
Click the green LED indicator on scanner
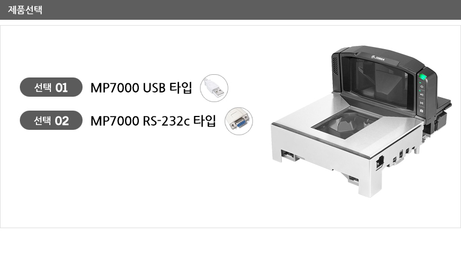(423, 77)
